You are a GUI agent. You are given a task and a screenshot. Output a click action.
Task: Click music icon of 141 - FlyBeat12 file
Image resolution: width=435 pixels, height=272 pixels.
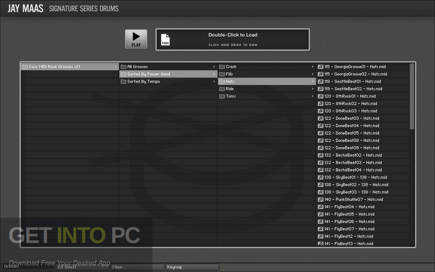pos(320,236)
